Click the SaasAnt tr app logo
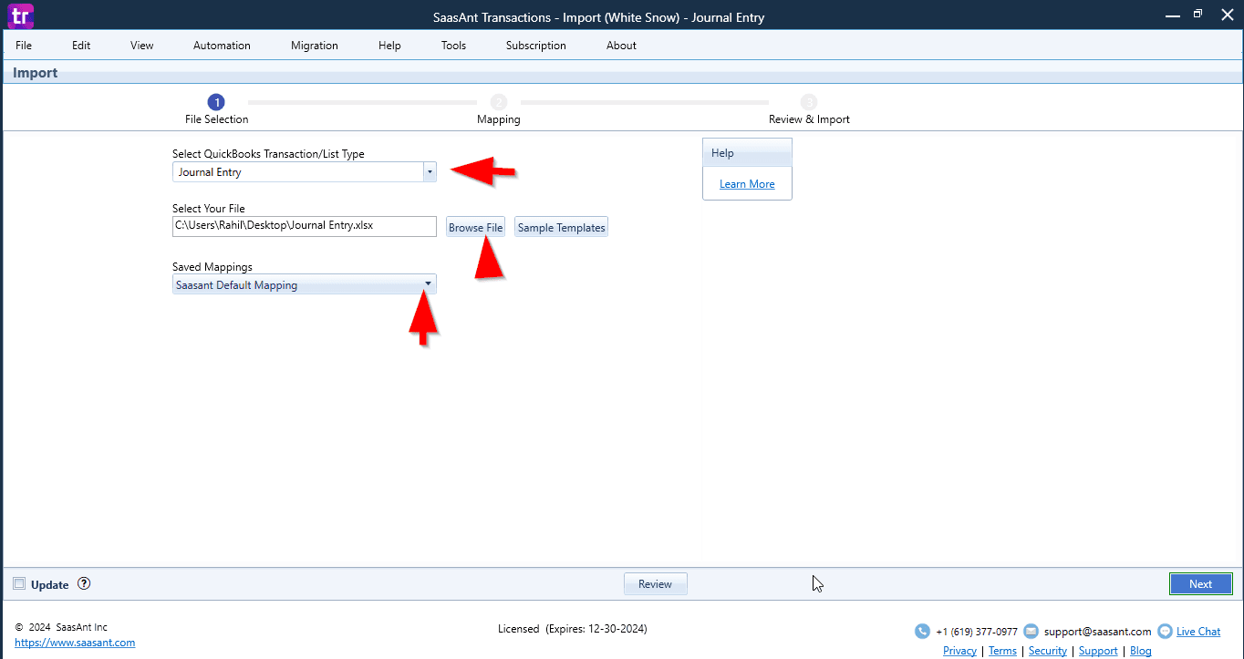 pyautogui.click(x=18, y=15)
